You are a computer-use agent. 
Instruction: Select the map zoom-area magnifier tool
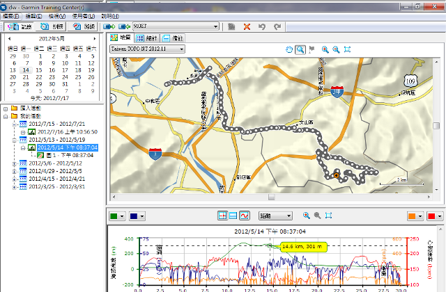tap(300, 49)
